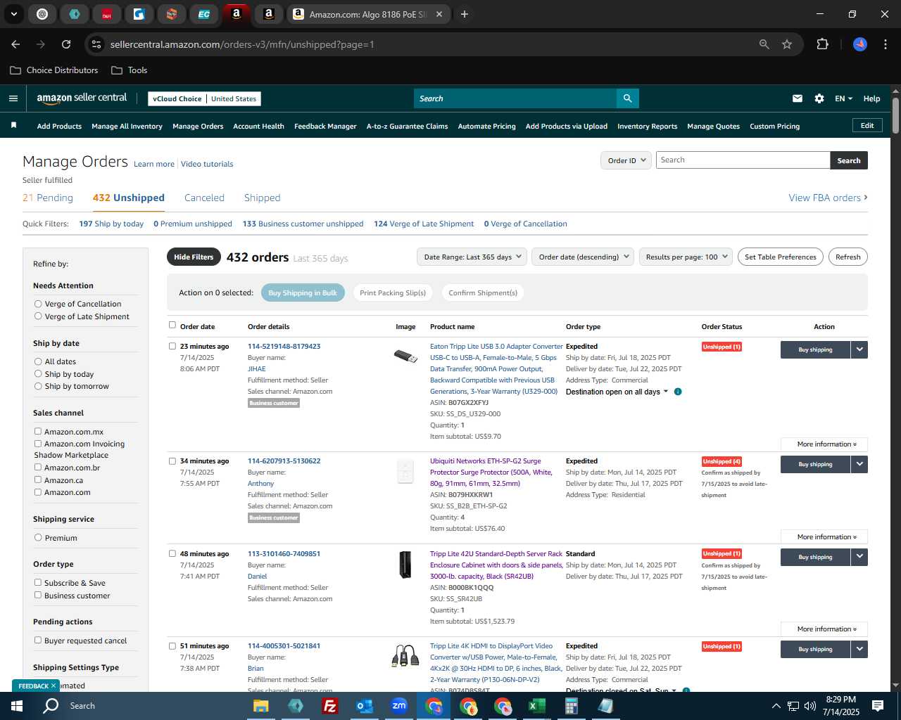Click the Hide Filters button
Screen dimensions: 901x720
(x=194, y=257)
